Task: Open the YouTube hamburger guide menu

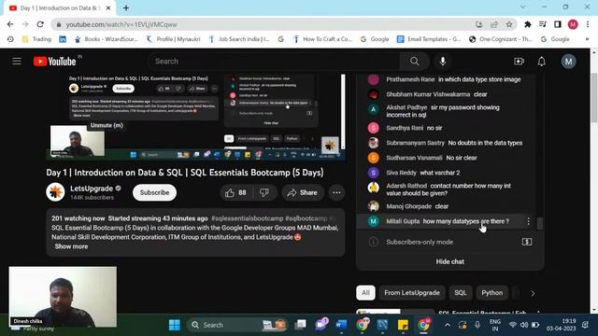Action: click(x=17, y=61)
